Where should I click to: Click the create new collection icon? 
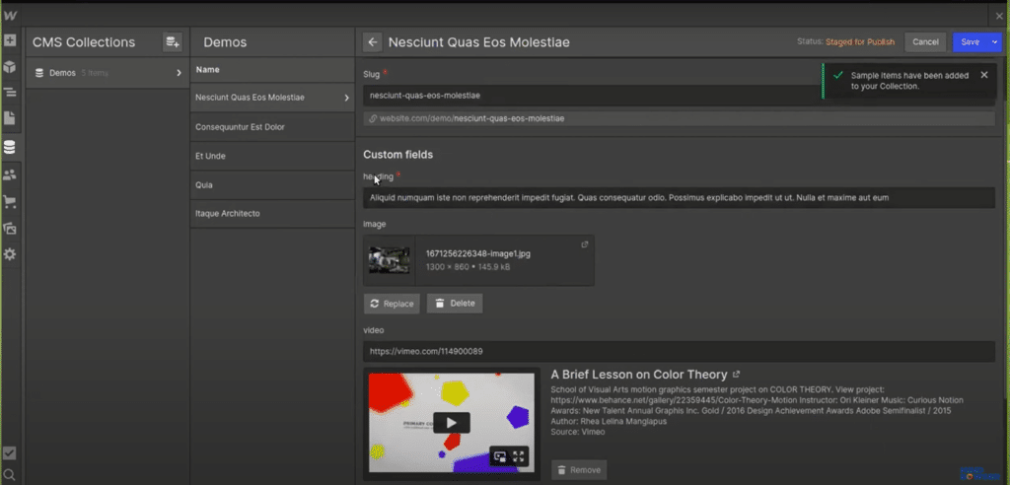tap(173, 42)
